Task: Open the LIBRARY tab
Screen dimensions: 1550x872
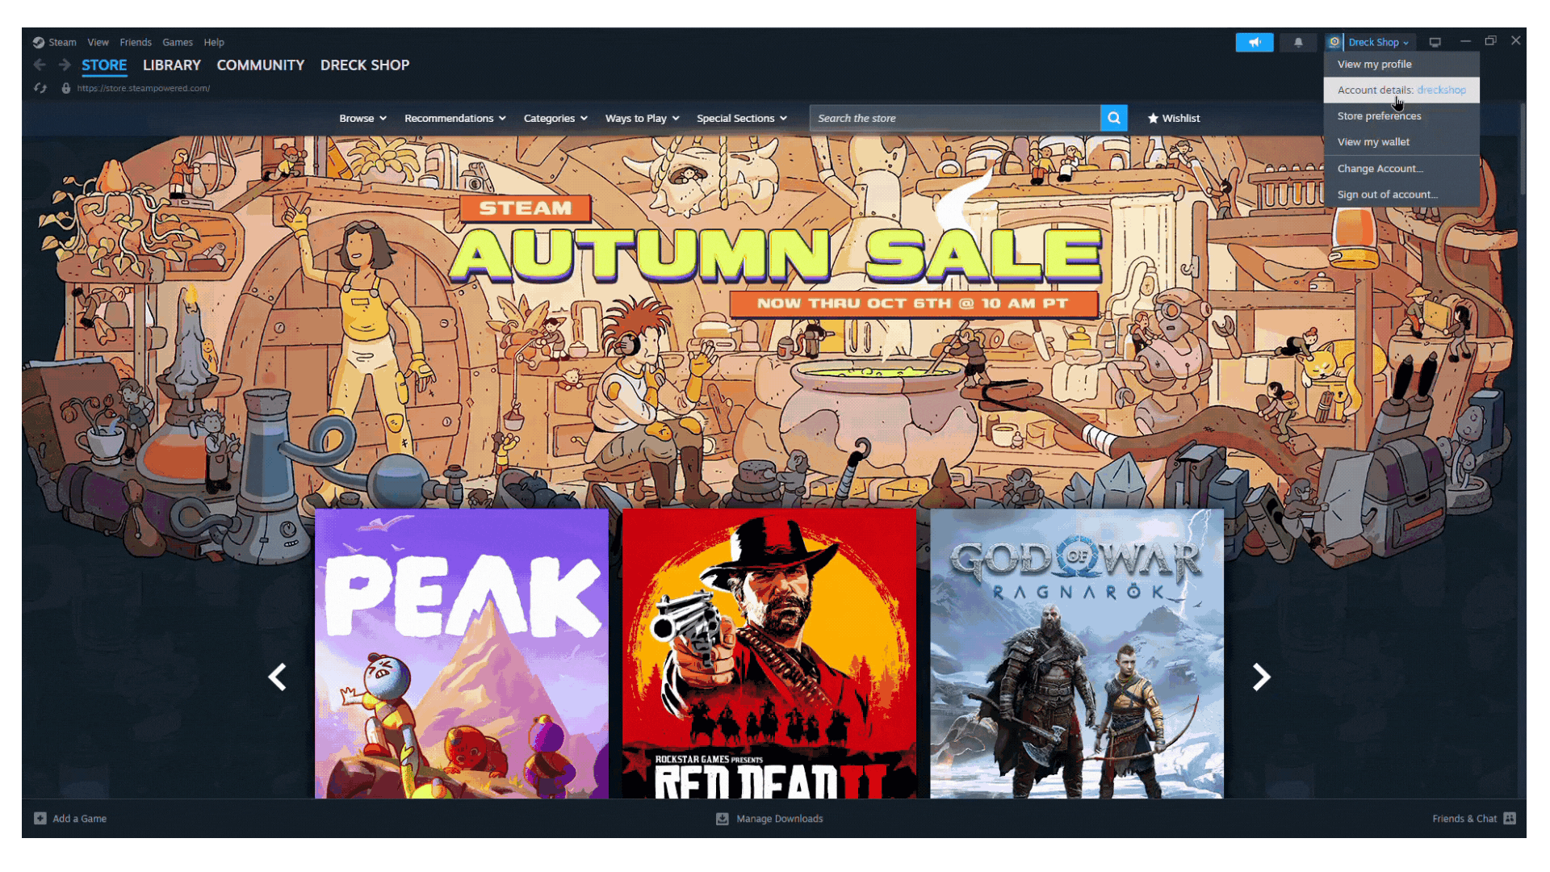Action: tap(171, 65)
